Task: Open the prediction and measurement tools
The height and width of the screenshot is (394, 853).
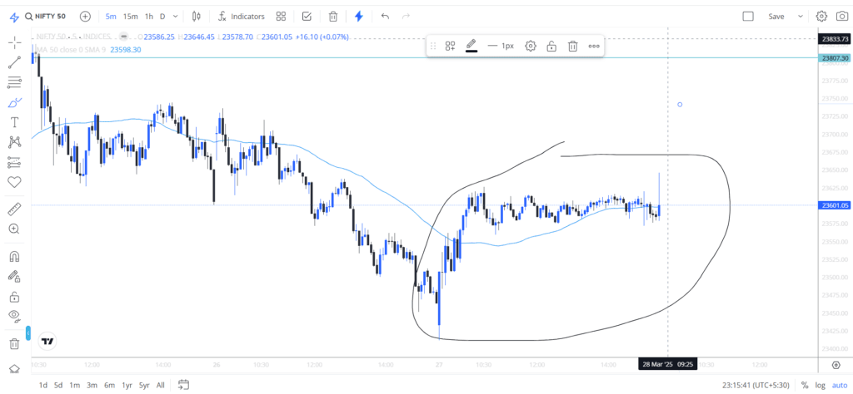Action: click(15, 162)
